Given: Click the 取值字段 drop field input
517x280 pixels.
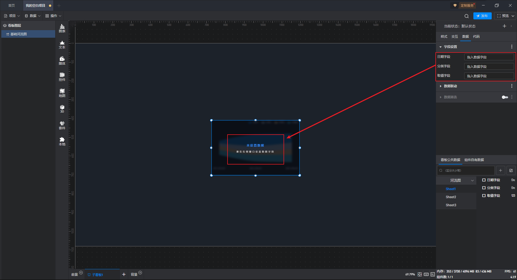Looking at the screenshot, I should (x=489, y=76).
